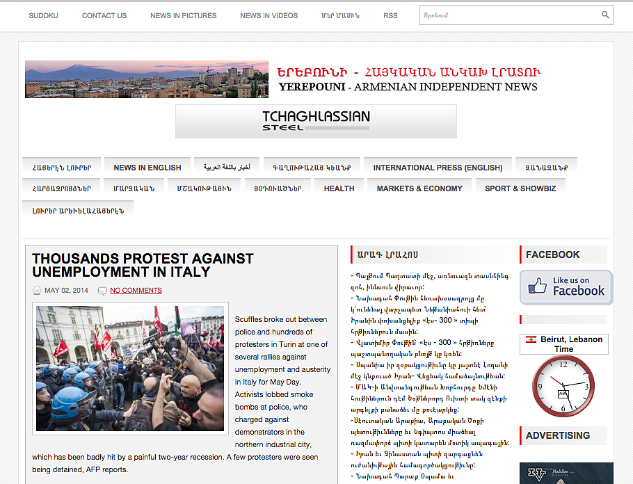Open the NO COMMENTS link
This screenshot has width=633, height=484.
136,290
